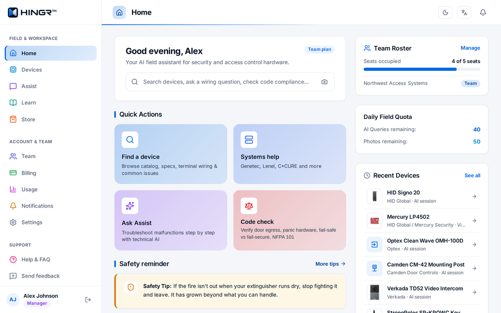
Task: Click the arrow on the Camden CM-42 row
Action: pyautogui.click(x=474, y=268)
